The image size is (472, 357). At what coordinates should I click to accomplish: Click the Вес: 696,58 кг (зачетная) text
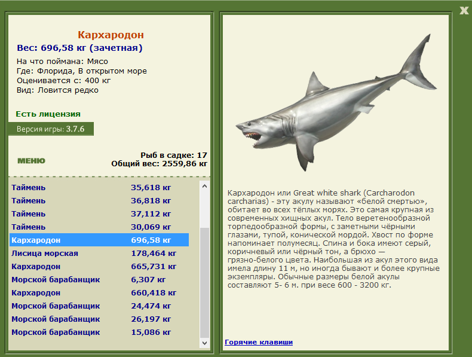tap(79, 48)
